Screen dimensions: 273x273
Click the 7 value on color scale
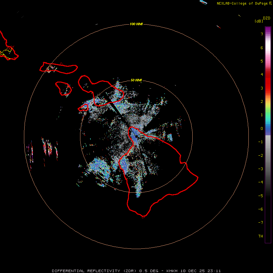click(262, 34)
